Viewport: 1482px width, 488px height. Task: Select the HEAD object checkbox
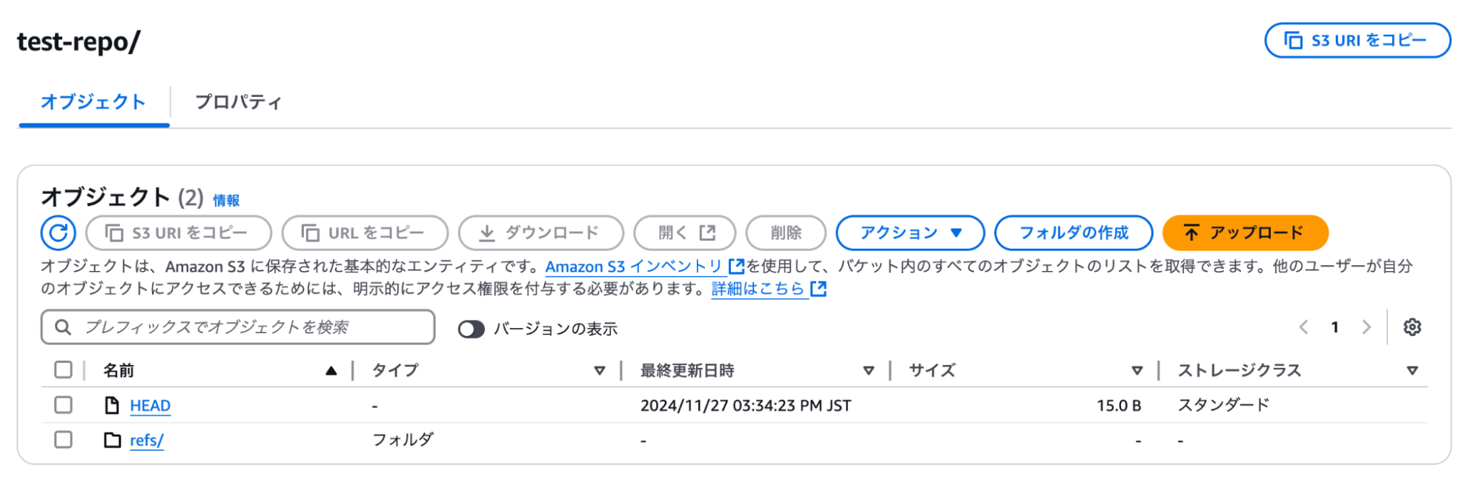[64, 405]
